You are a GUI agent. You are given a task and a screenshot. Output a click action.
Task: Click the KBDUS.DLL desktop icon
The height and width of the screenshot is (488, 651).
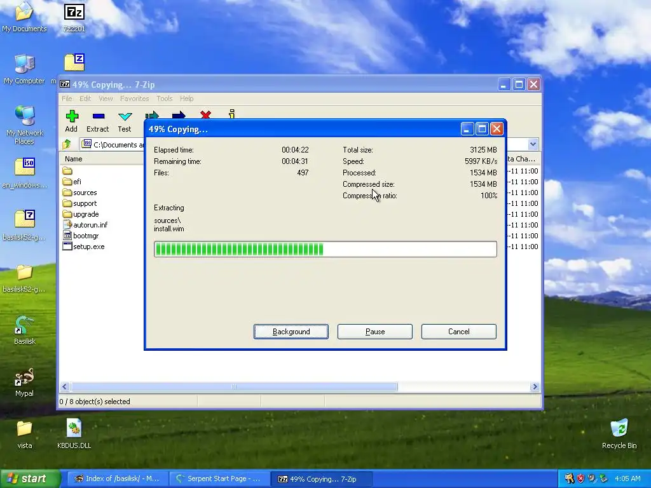[x=74, y=434]
